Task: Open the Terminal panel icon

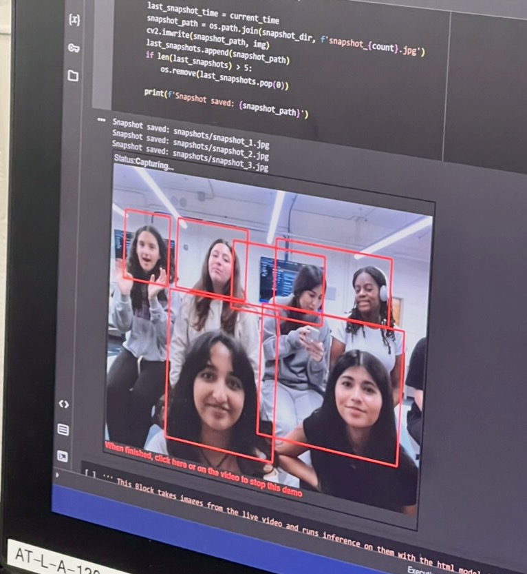Action: click(62, 455)
